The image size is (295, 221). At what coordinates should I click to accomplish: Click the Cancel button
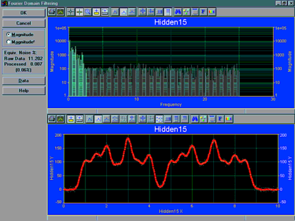[24, 23]
